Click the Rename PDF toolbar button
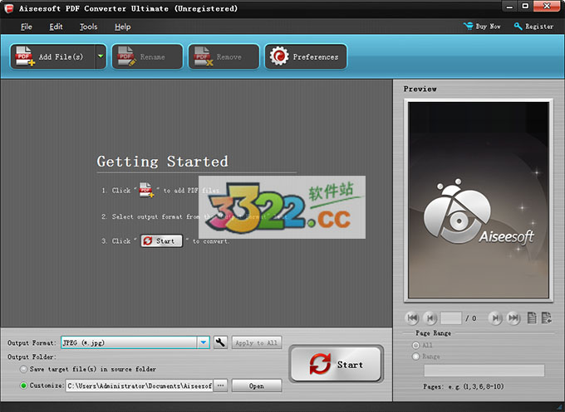This screenshot has height=412, width=565. 147,56
